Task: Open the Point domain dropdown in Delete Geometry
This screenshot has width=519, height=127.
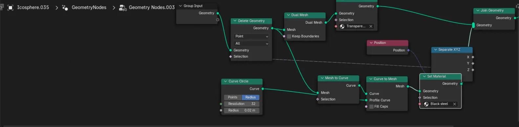Action: pyautogui.click(x=251, y=36)
